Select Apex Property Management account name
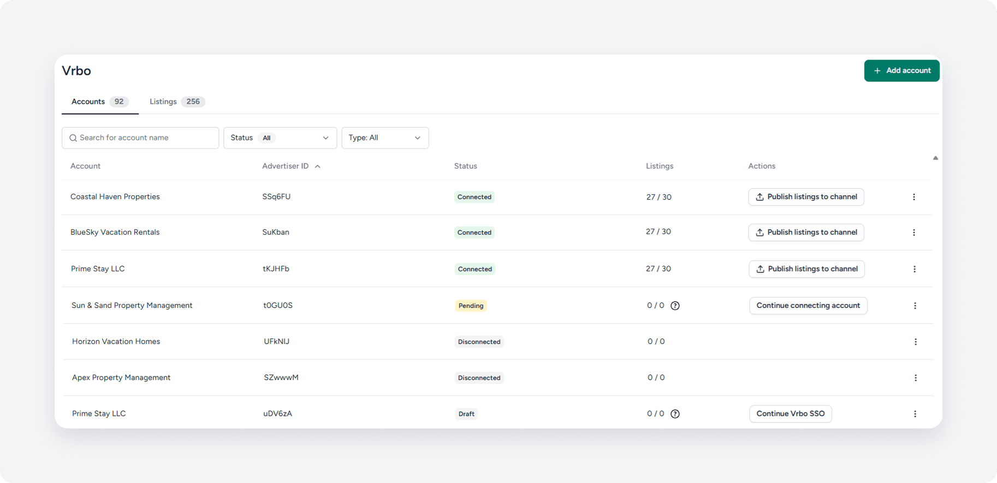The width and height of the screenshot is (997, 483). pyautogui.click(x=121, y=377)
